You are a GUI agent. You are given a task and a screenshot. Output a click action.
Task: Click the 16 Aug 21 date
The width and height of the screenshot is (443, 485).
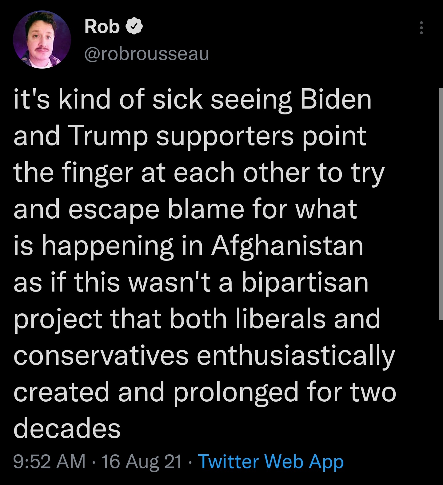coord(142,462)
